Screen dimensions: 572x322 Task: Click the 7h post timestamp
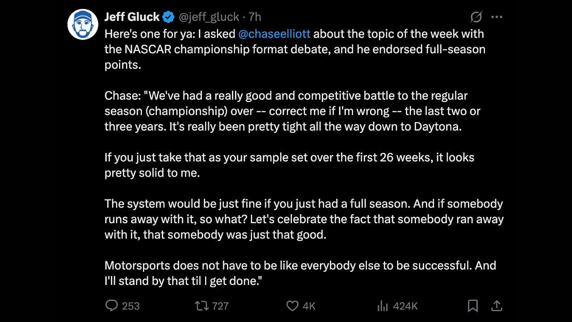pyautogui.click(x=255, y=17)
